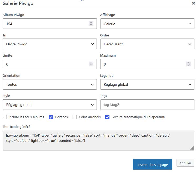The image size is (196, 173).
Task: Enable Inclure les sous-albums checkbox
Action: point(5,117)
